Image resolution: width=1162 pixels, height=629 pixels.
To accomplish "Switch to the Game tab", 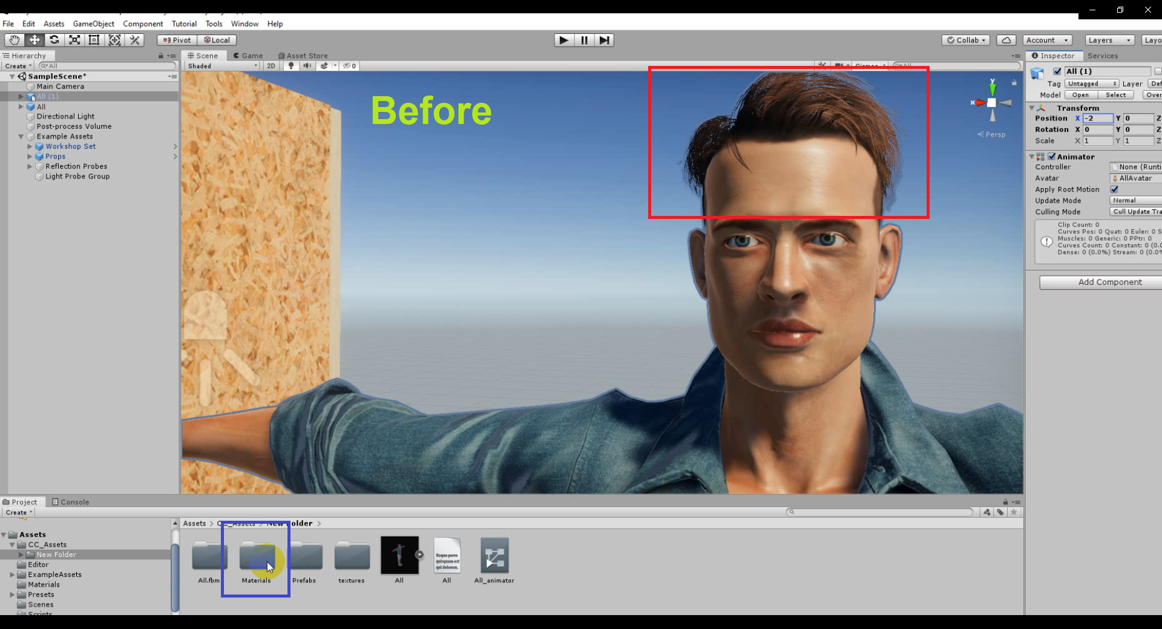I will [x=248, y=56].
